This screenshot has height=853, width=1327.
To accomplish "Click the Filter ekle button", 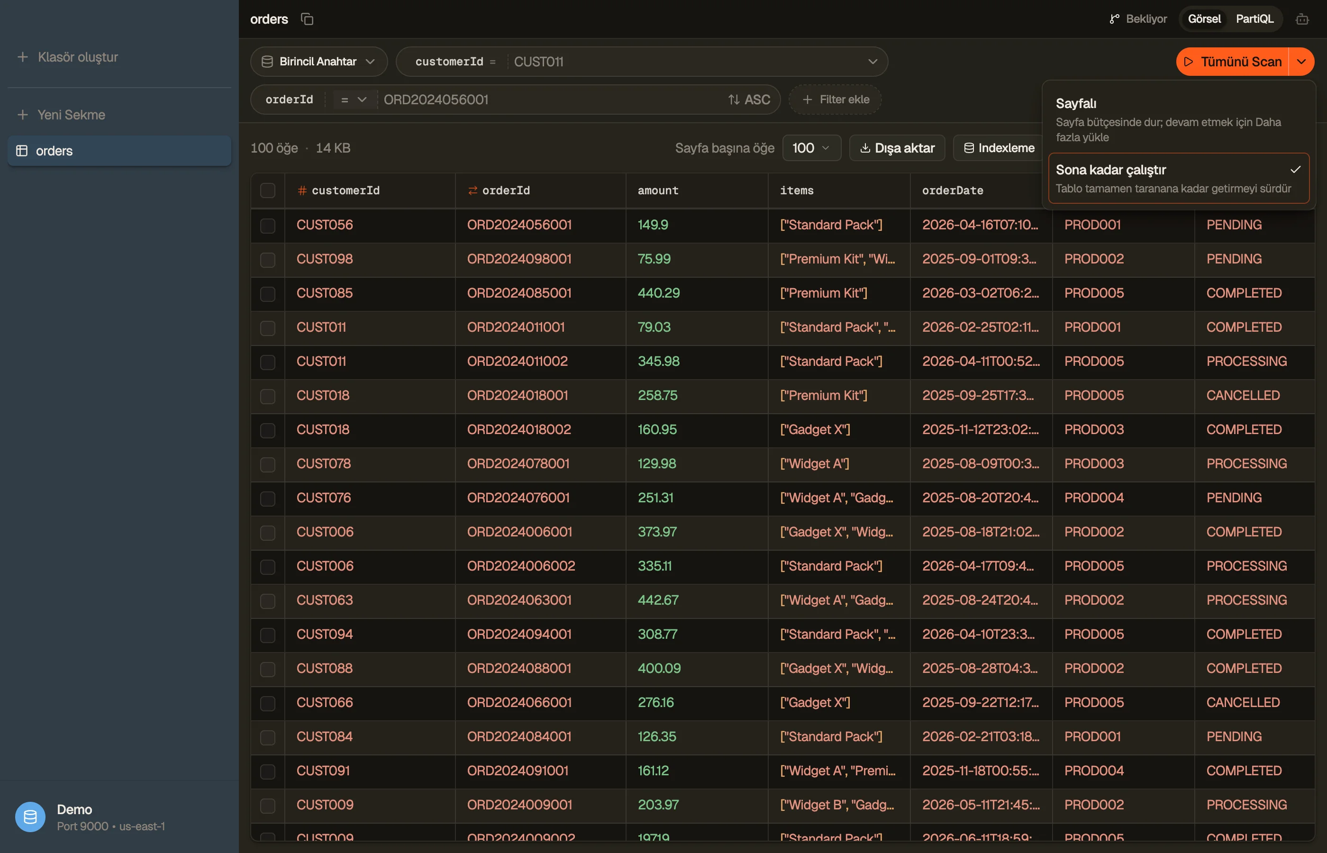I will (x=835, y=100).
